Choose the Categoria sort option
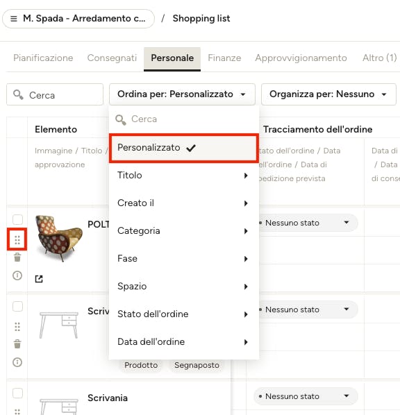This screenshot has width=400, height=415. tap(183, 231)
